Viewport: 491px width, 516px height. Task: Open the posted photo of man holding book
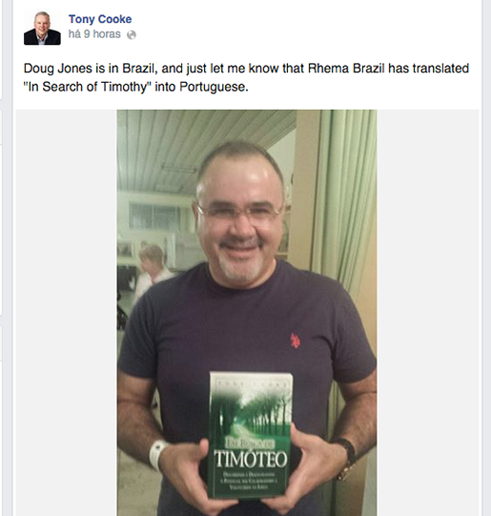tap(247, 313)
